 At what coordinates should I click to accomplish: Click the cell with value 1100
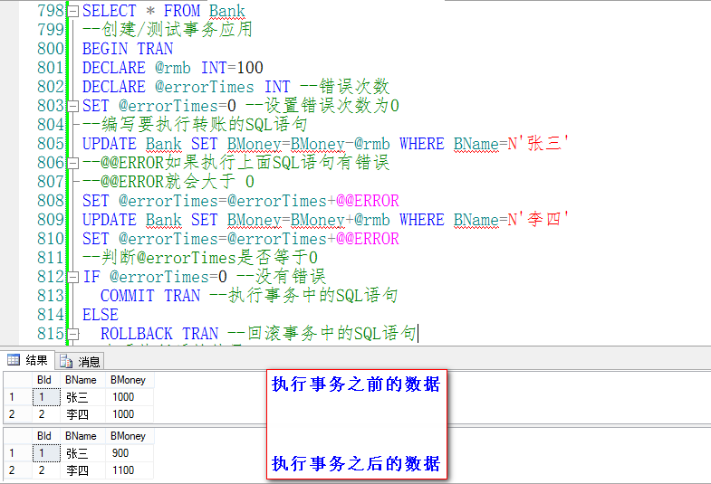125,470
